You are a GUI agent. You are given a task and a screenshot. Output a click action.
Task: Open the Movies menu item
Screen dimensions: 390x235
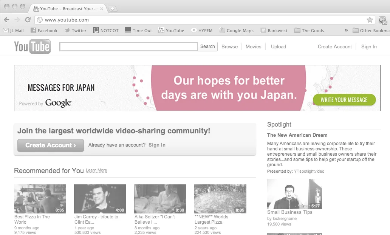pyautogui.click(x=254, y=47)
